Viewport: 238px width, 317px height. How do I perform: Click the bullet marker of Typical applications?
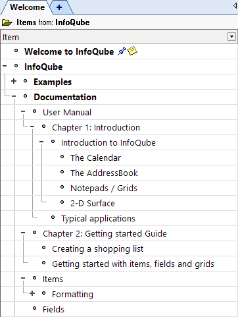click(x=53, y=217)
